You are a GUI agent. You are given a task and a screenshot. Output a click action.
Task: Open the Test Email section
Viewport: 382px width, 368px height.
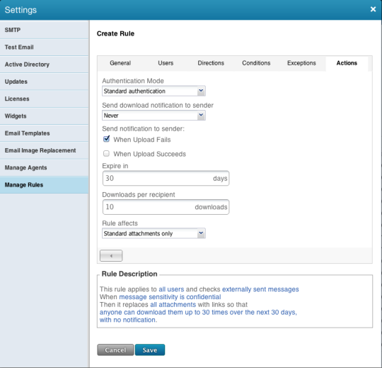pos(44,47)
